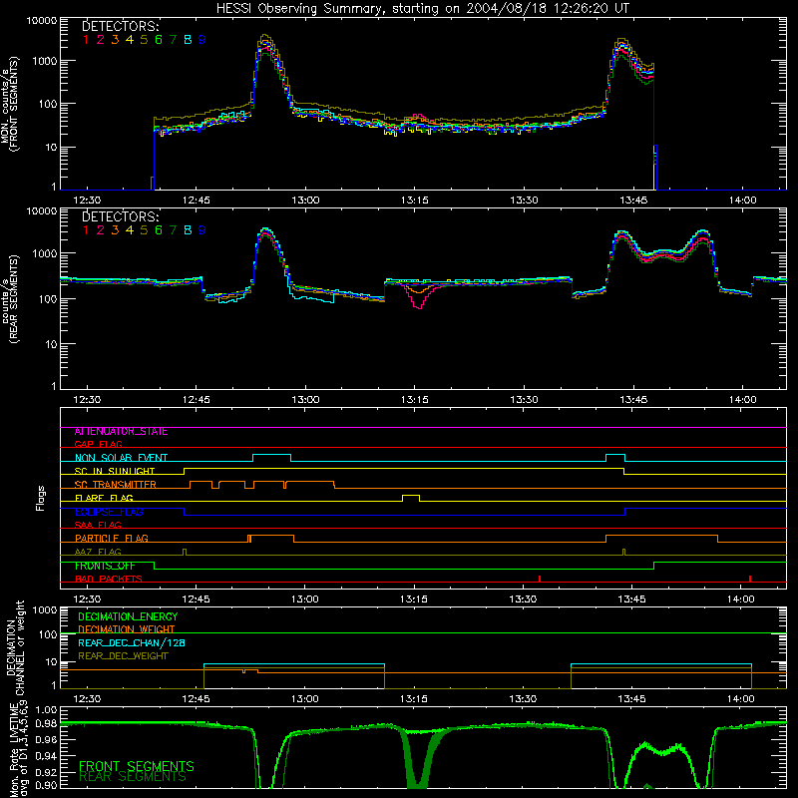Viewport: 798px width, 798px height.
Task: Click 13:00 time label under the front segments plot
Action: [x=305, y=200]
